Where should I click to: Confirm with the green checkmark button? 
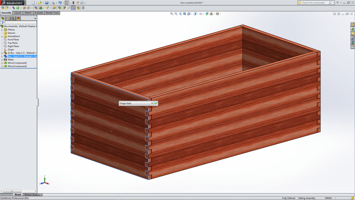(x=156, y=103)
